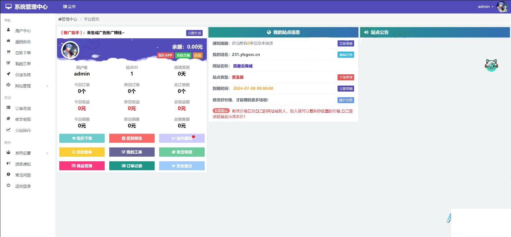
Task: Click the 我的工单 checkmark icon in sidebar
Action: (x=8, y=63)
